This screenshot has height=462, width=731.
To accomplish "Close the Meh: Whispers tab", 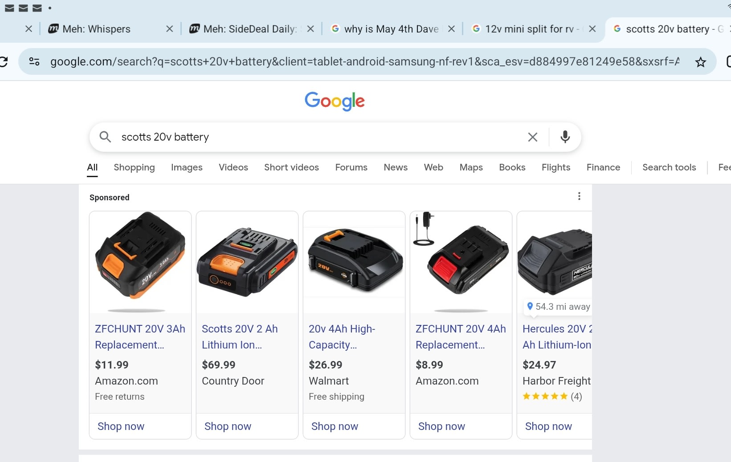I will (x=170, y=29).
